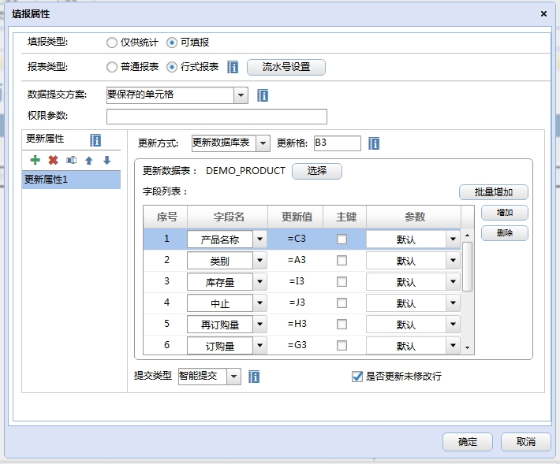Click 参数 column header
The width and height of the screenshot is (560, 464).
414,217
